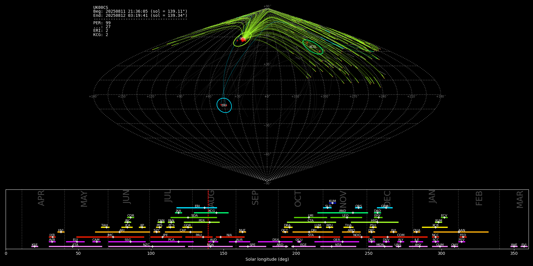Click the CAP shower bar in timeline
This screenshot has width=533, height=266.
pos(184,232)
